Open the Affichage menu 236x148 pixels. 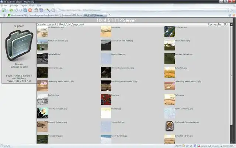[14, 6]
